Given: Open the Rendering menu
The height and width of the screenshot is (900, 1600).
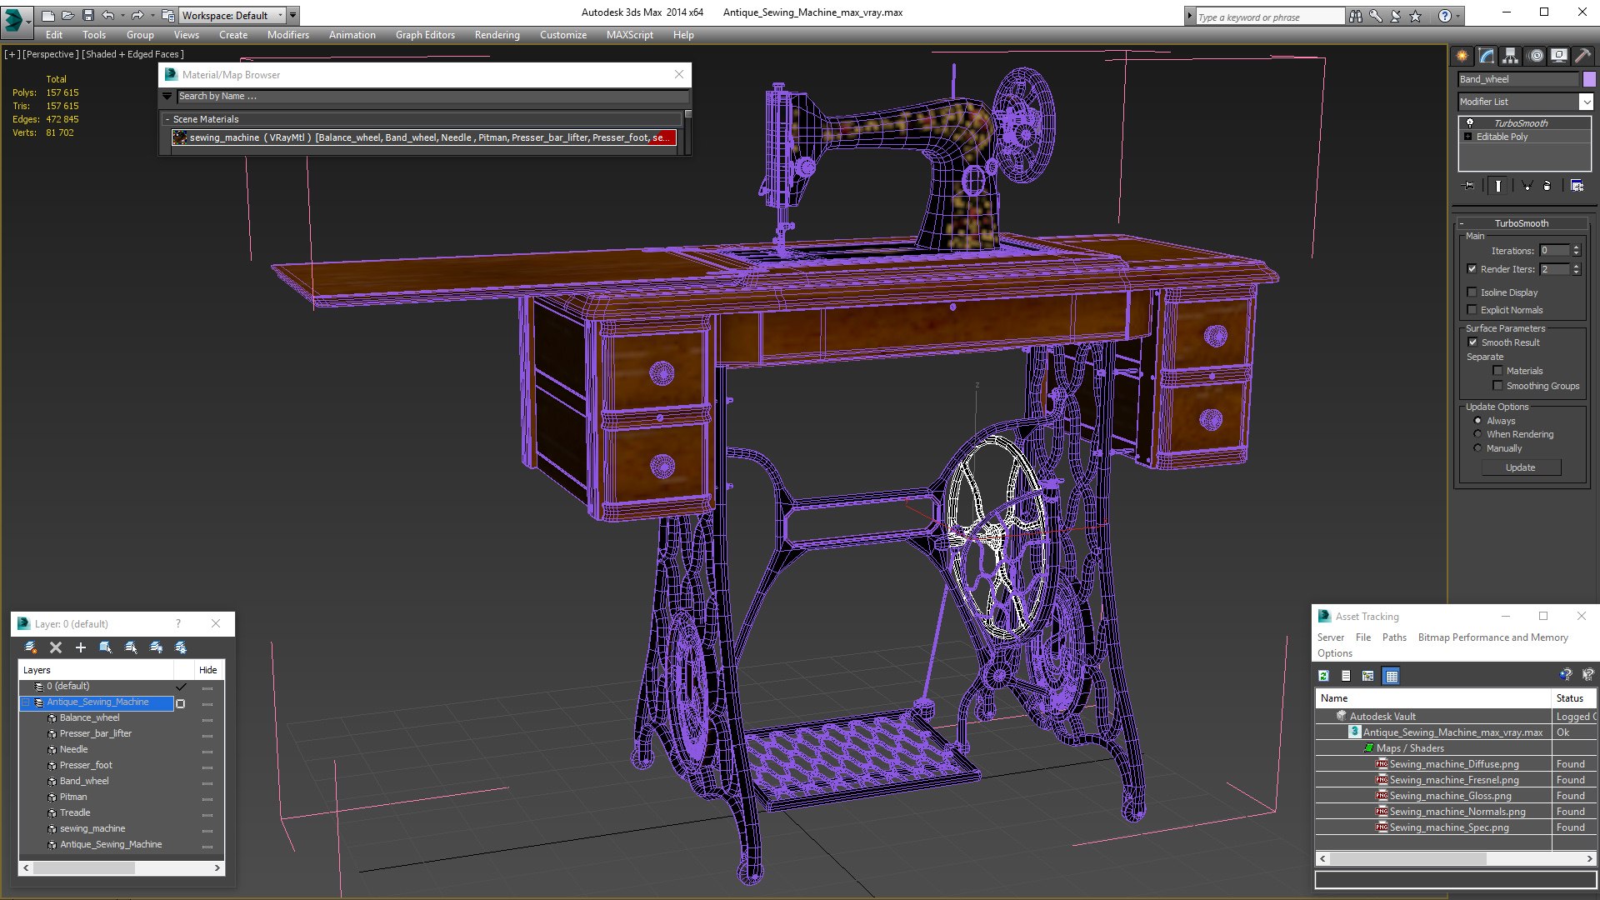Looking at the screenshot, I should click(497, 35).
